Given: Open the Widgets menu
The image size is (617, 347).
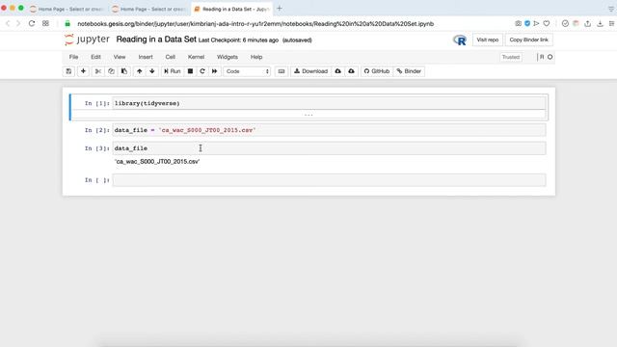Looking at the screenshot, I should (x=228, y=57).
